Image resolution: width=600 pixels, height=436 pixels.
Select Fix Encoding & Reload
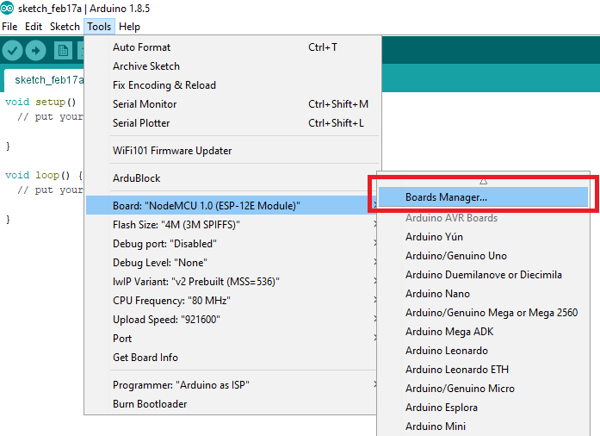tap(233, 85)
